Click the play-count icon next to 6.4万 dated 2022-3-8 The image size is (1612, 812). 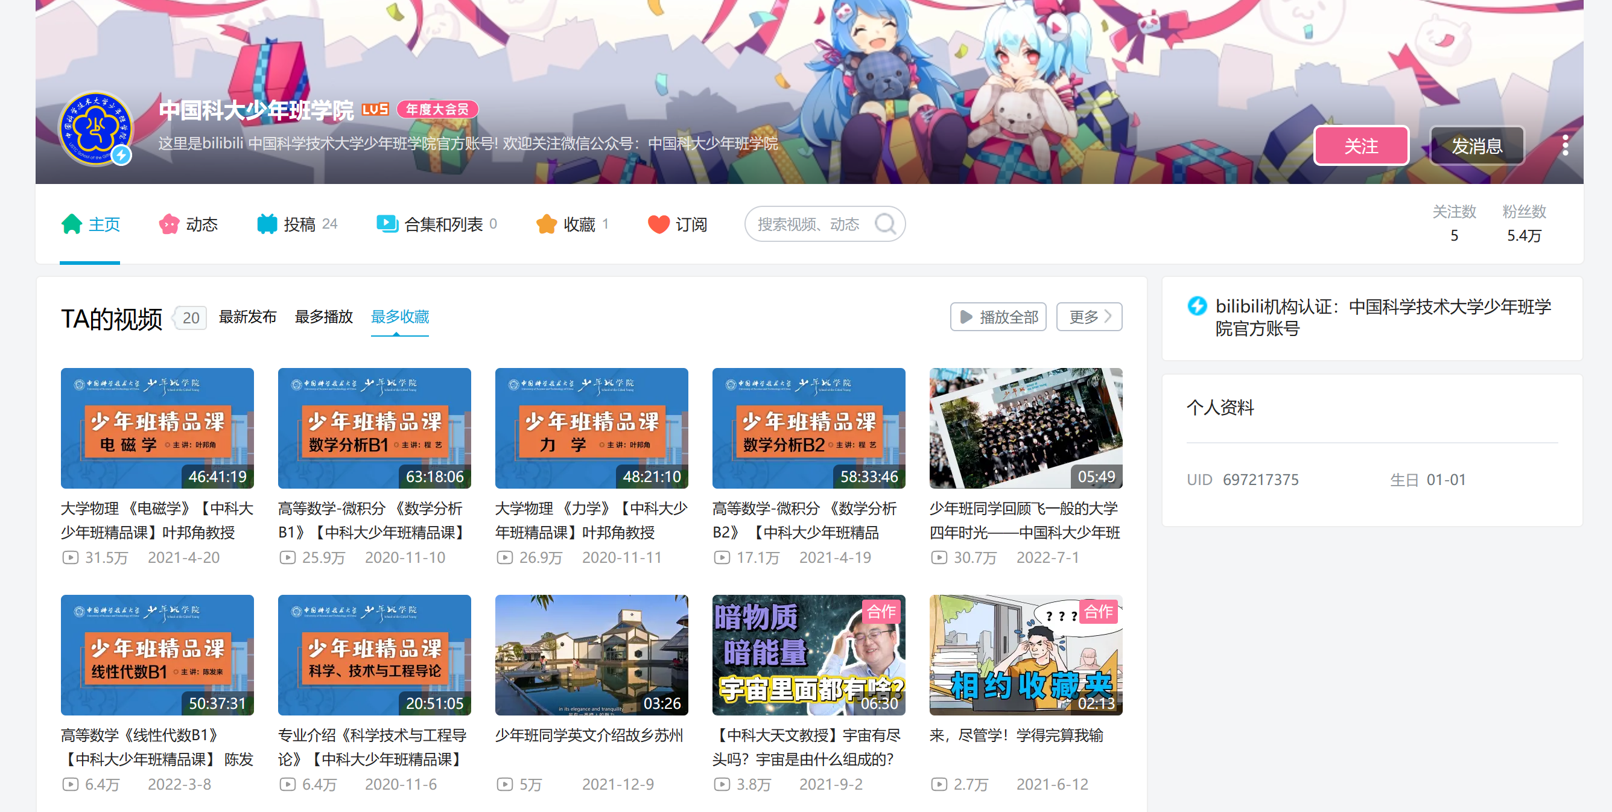[70, 784]
